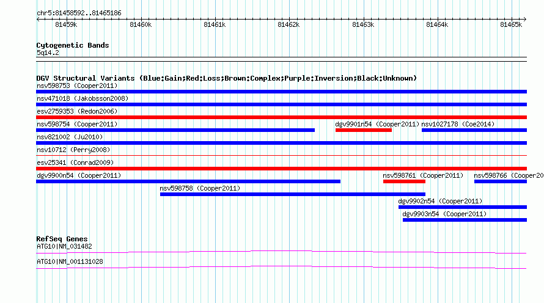Open the nsv598766 blue bar
The height and width of the screenshot is (303, 544).
(x=501, y=181)
